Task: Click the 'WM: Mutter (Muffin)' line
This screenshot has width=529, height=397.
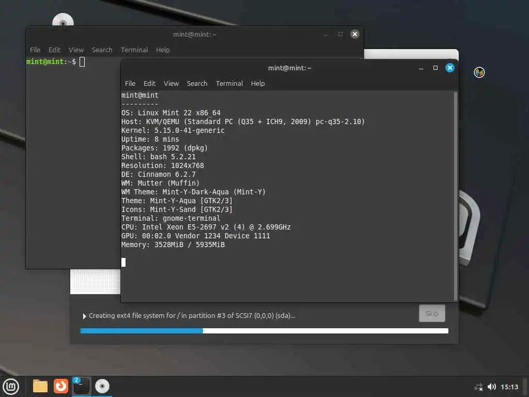Action: pyautogui.click(x=160, y=183)
